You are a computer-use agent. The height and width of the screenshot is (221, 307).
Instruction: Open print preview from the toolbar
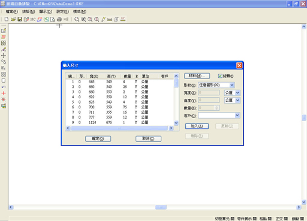pyautogui.click(x=53, y=19)
